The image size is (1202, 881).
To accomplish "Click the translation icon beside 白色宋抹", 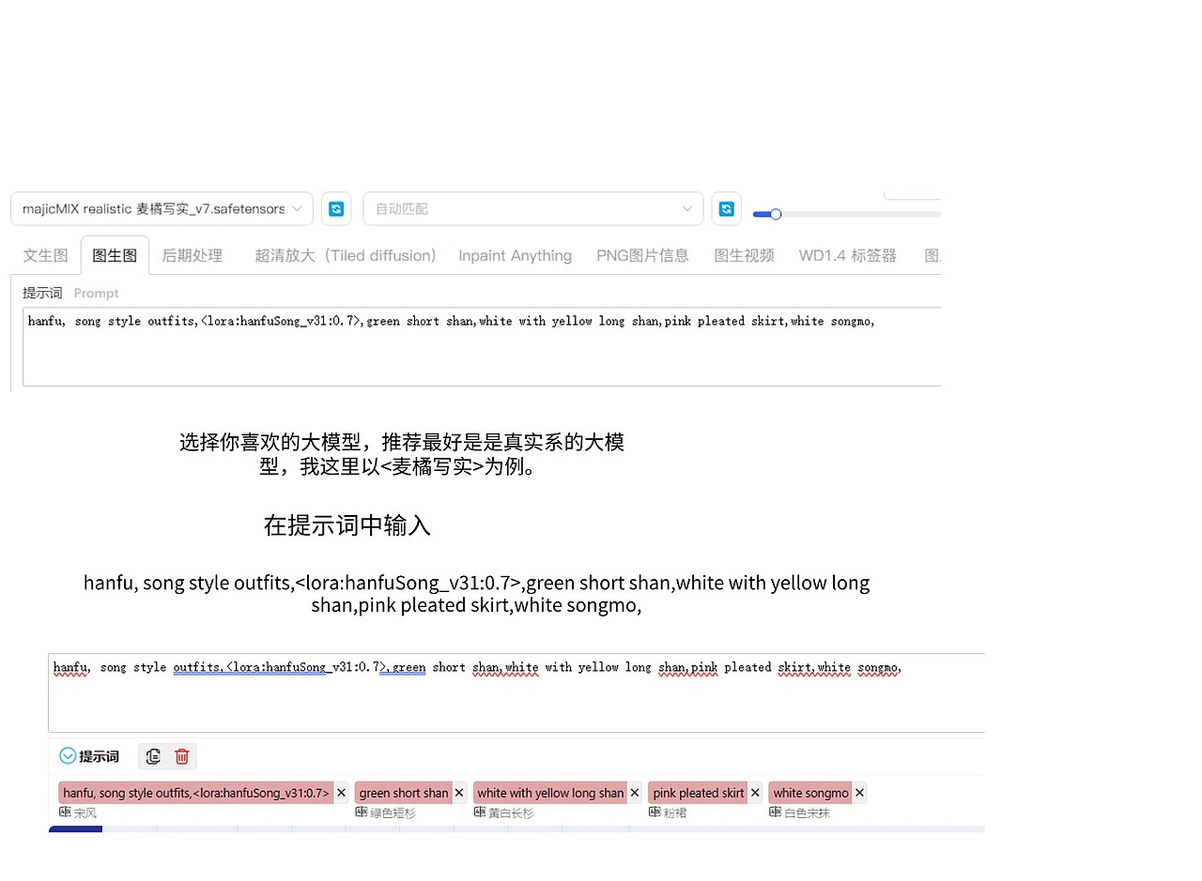I will coord(775,813).
